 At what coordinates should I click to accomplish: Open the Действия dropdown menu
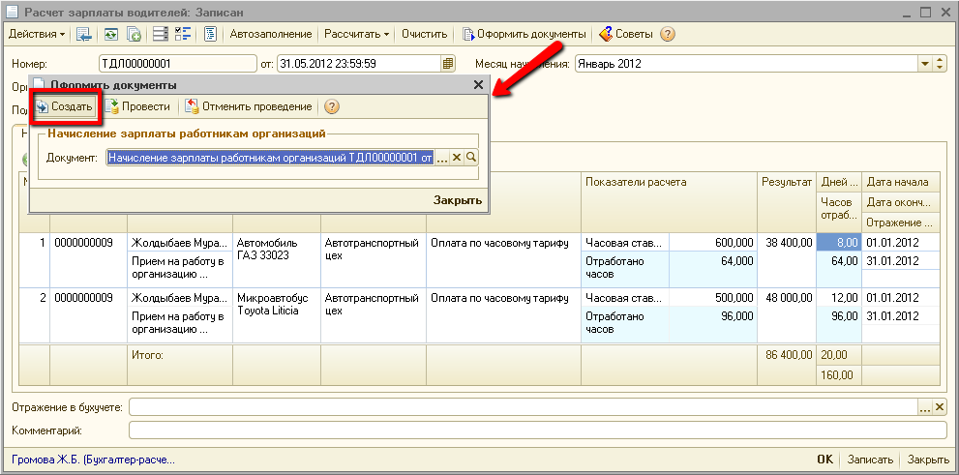(37, 34)
